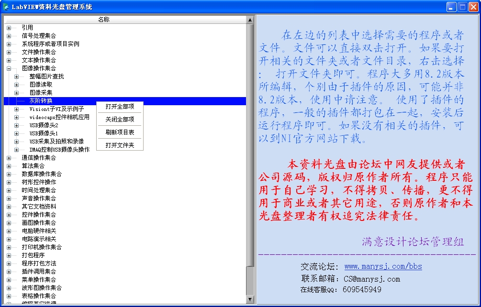Expand the 算法集合 tree node
The image size is (481, 307).
coord(9,166)
